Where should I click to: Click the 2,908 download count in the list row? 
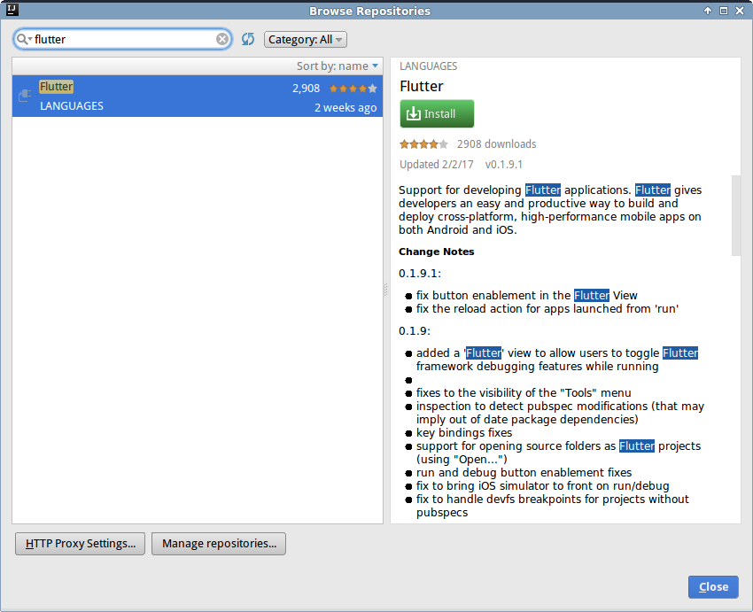pos(306,89)
